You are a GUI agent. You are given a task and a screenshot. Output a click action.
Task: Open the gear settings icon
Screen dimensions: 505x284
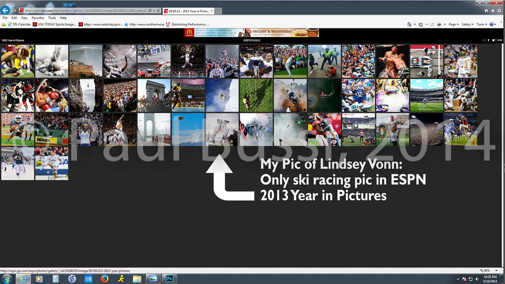coord(499,11)
